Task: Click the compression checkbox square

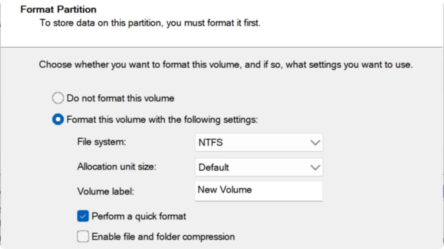Action: click(x=82, y=236)
